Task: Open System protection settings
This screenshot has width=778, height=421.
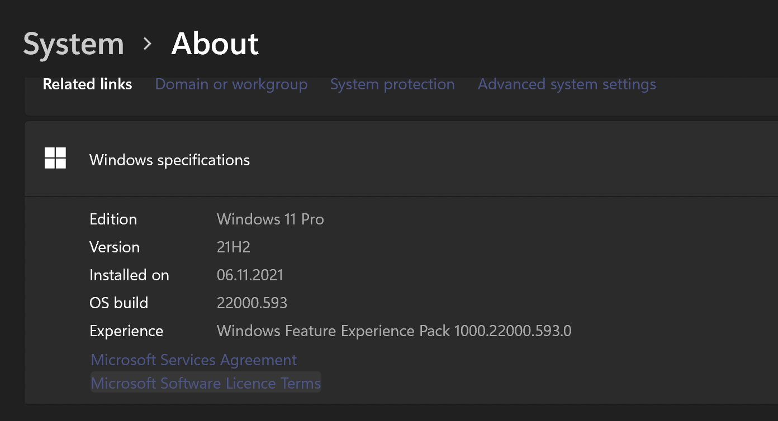Action: (x=392, y=84)
